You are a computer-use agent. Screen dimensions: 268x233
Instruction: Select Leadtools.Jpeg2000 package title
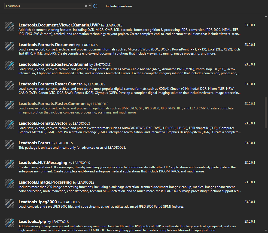point(38,202)
